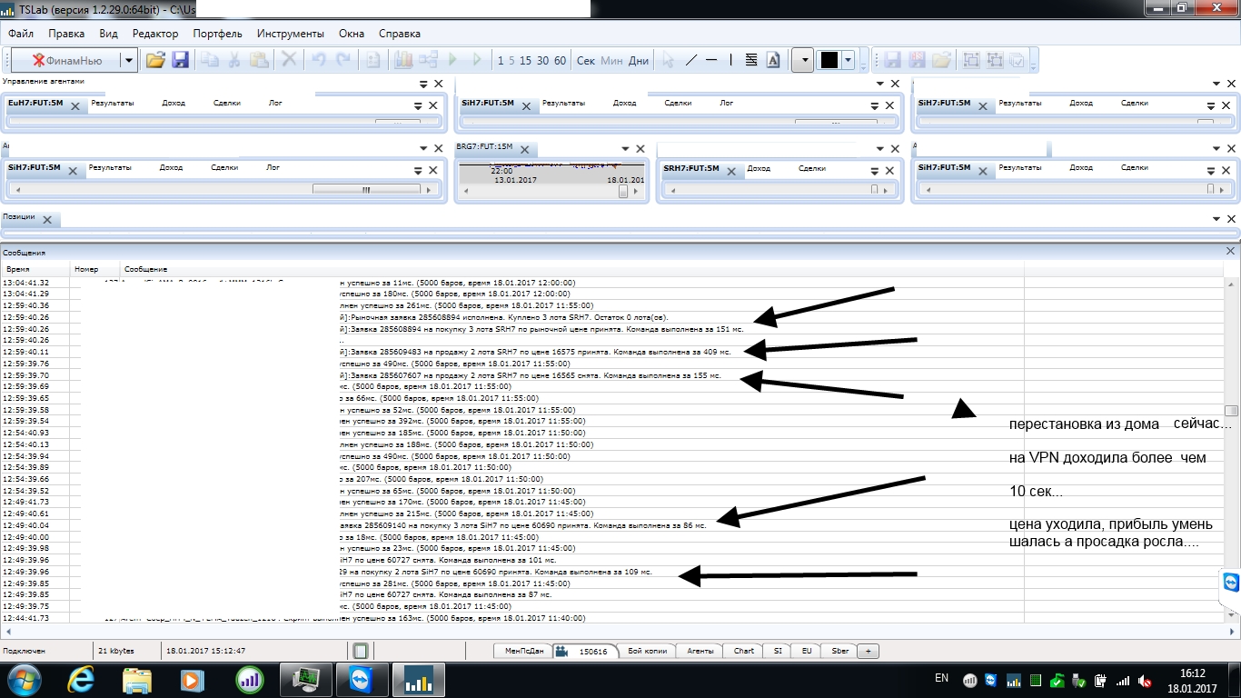Open the tab list menu of the SRH7:FUT:5M panel
This screenshot has height=698, width=1241.
click(875, 170)
